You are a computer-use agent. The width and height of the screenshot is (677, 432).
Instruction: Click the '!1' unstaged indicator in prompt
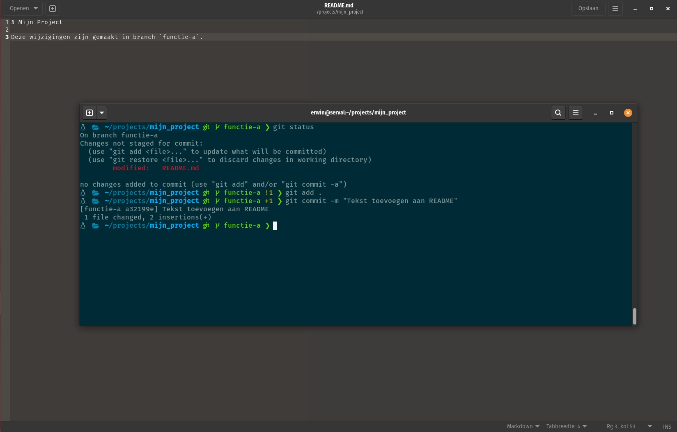pyautogui.click(x=269, y=193)
